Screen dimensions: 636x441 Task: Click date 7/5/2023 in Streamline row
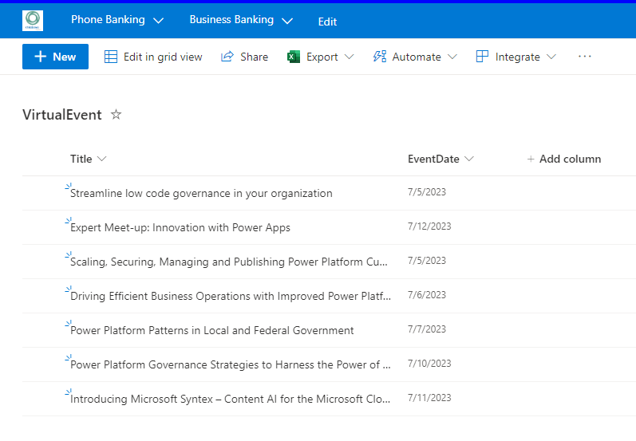pos(427,191)
